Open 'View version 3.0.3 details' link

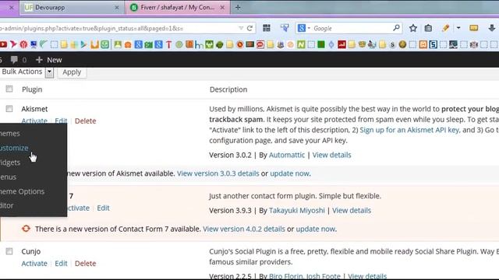[x=218, y=173]
